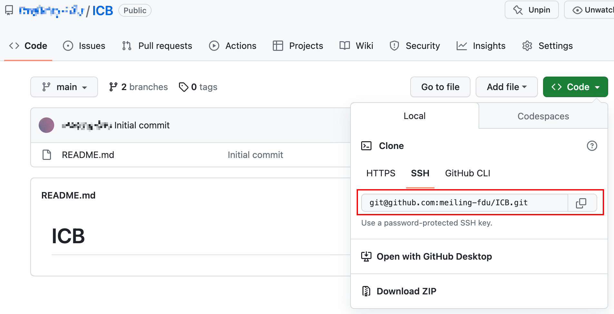Open the blurred owner name link in header
This screenshot has height=314, width=614.
coord(52,11)
